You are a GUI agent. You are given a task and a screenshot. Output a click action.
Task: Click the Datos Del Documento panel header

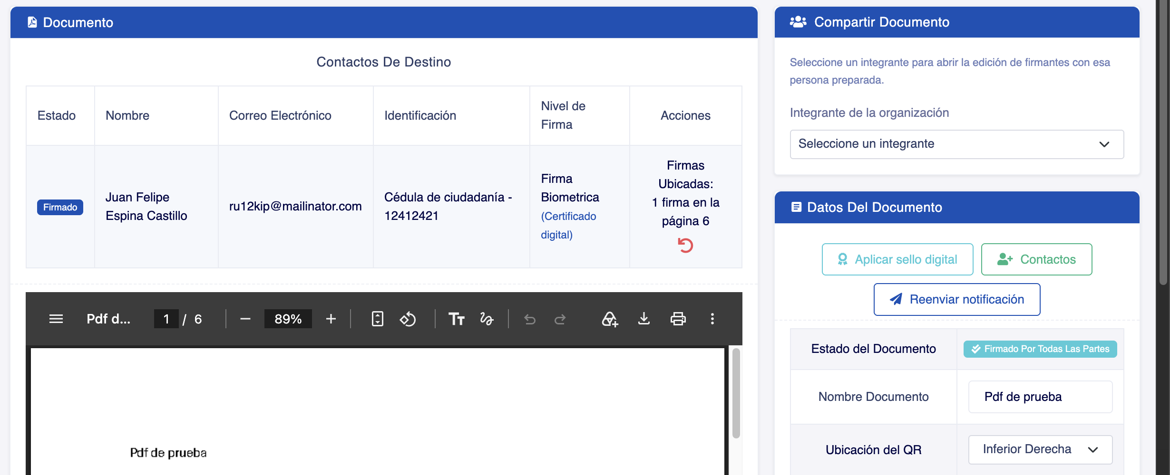957,207
